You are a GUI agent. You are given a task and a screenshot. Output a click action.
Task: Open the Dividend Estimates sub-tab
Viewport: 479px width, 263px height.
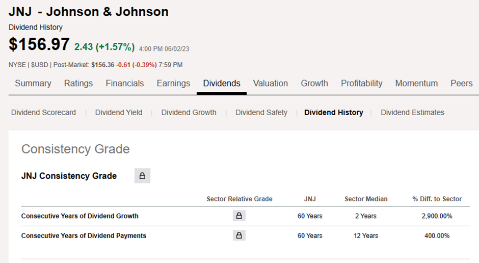[412, 113]
